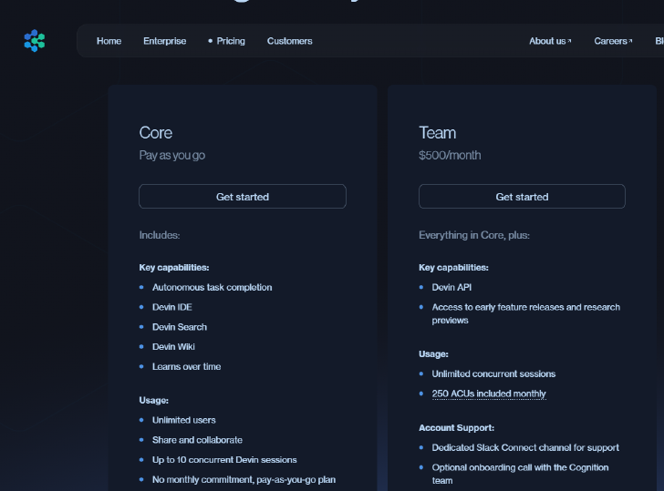Screen dimensions: 664x491
Task: Visit the Careers external link
Action: click(x=613, y=41)
